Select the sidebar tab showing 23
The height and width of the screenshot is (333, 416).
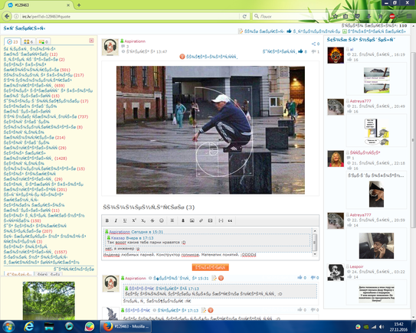12,41
